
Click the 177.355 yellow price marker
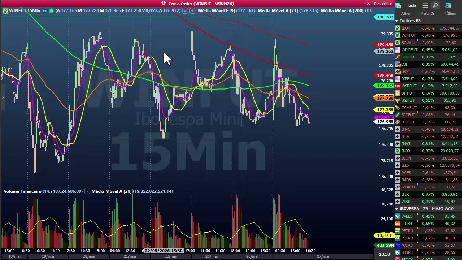pos(384,109)
